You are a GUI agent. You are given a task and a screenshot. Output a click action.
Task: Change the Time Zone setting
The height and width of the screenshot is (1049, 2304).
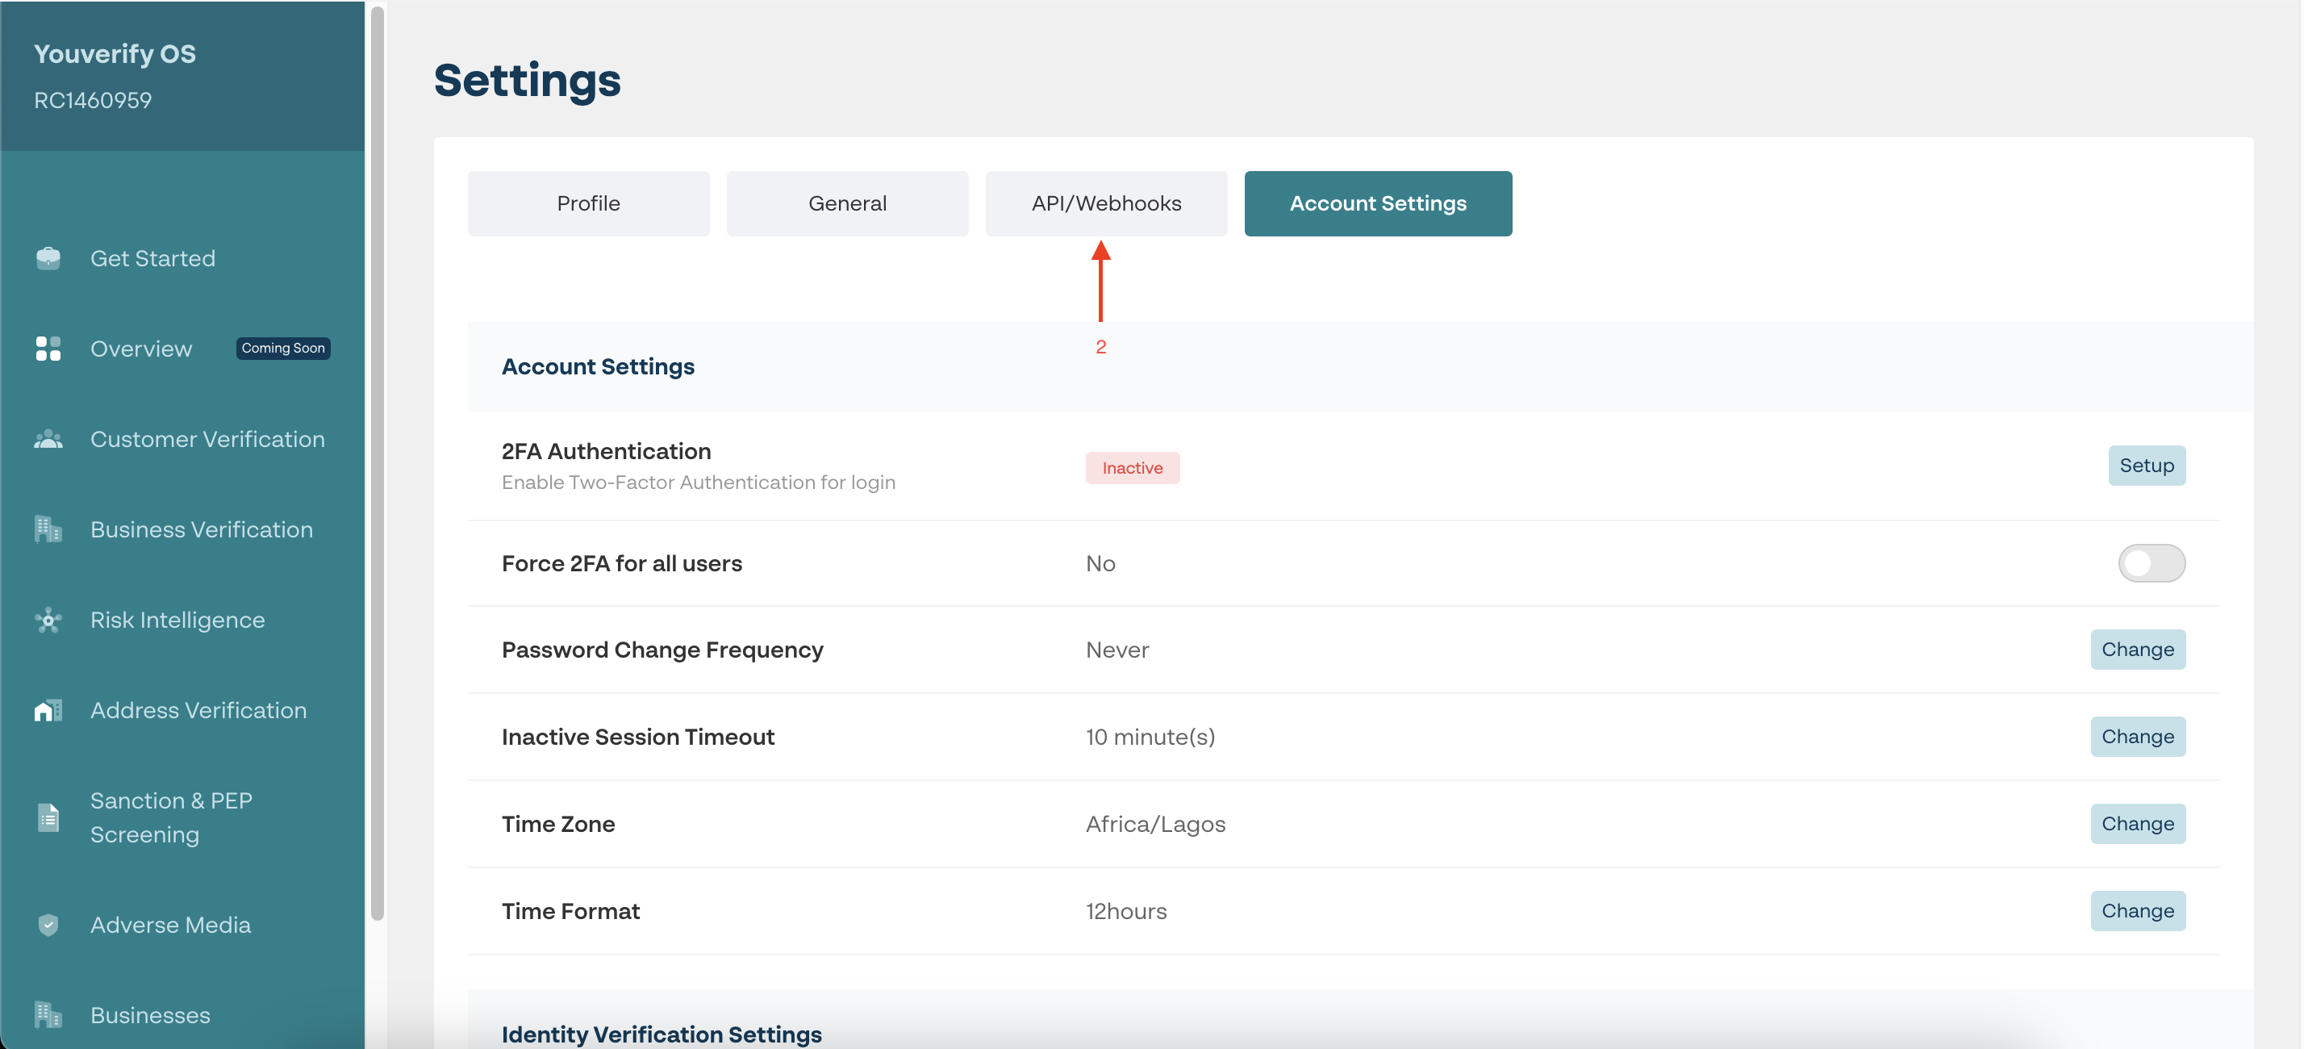[x=2137, y=824]
